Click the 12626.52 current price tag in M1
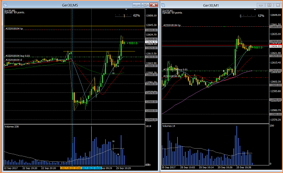283x173 pixels. point(275,46)
